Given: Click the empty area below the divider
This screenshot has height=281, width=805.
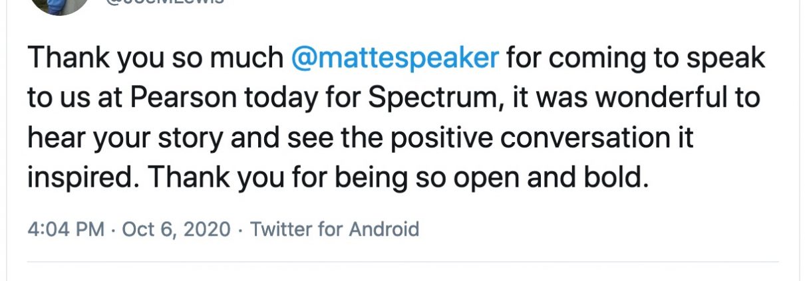Looking at the screenshot, I should (x=402, y=272).
